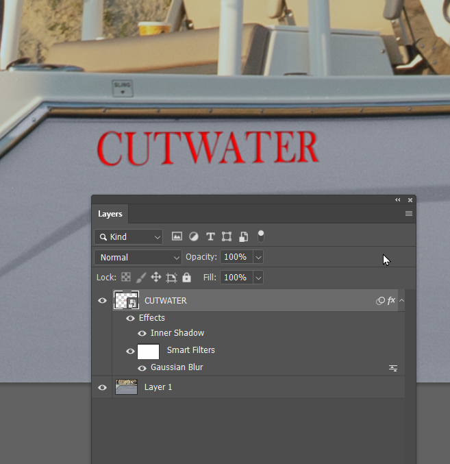This screenshot has height=464, width=450.
Task: Open the Opacity slider dropdown arrow
Action: tap(258, 257)
